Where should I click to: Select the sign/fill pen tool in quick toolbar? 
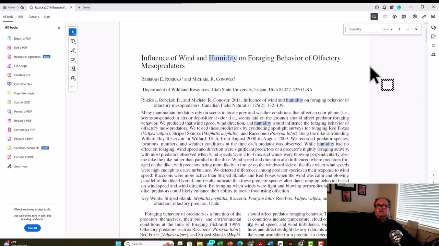(x=73, y=78)
